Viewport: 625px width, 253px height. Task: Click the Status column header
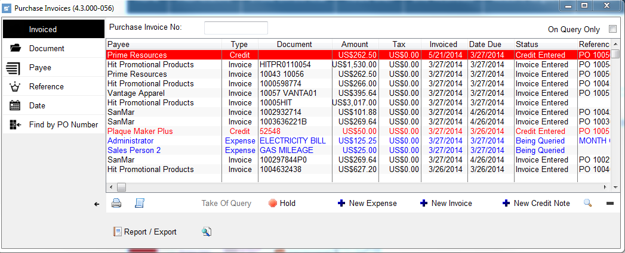pyautogui.click(x=546, y=44)
